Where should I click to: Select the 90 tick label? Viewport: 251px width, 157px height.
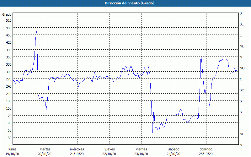click(x=10, y=123)
